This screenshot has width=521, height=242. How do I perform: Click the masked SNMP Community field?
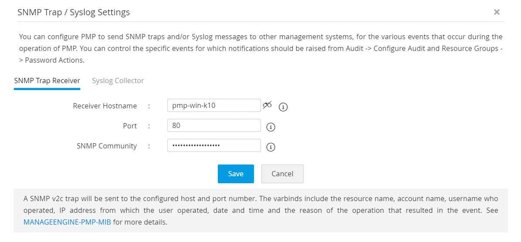tap(214, 145)
